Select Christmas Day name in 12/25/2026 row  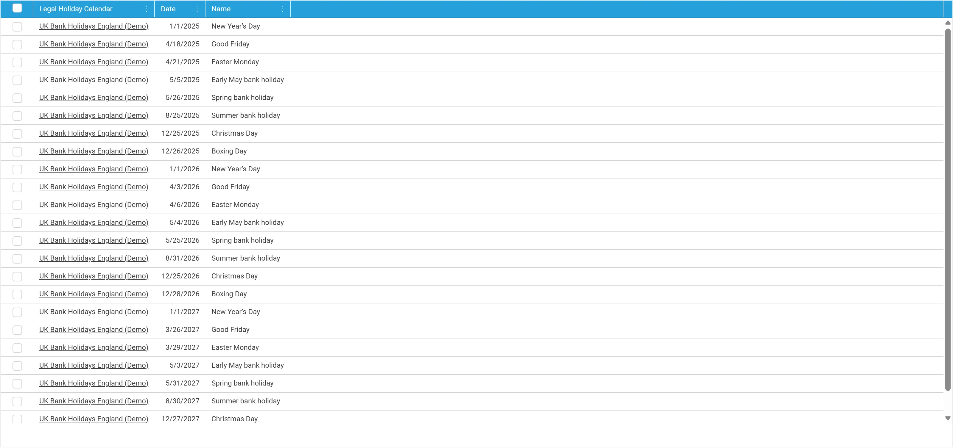click(x=235, y=276)
